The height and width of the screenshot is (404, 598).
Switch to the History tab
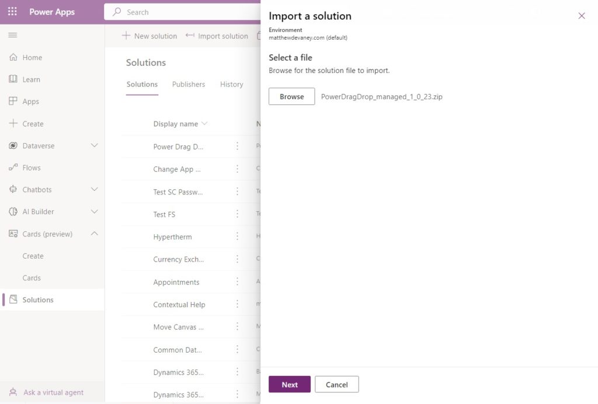tap(231, 84)
